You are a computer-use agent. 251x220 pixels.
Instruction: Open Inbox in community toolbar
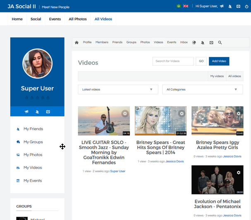pos(184,42)
